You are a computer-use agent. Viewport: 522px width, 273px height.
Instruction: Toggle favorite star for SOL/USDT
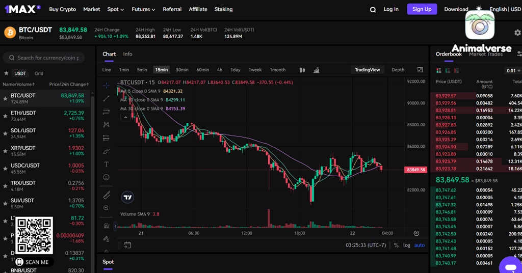pyautogui.click(x=5, y=133)
